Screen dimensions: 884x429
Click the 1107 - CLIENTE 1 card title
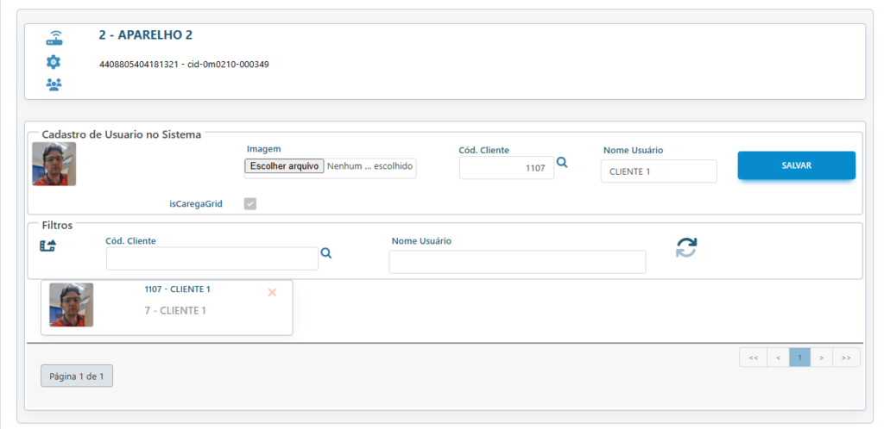[178, 289]
